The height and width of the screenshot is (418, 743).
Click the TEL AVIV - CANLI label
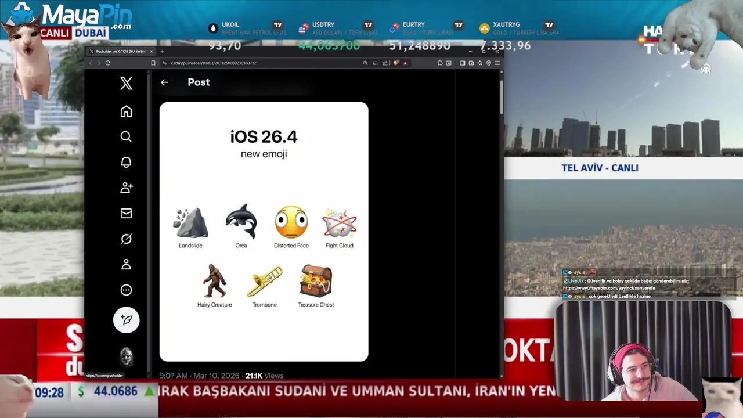click(600, 168)
